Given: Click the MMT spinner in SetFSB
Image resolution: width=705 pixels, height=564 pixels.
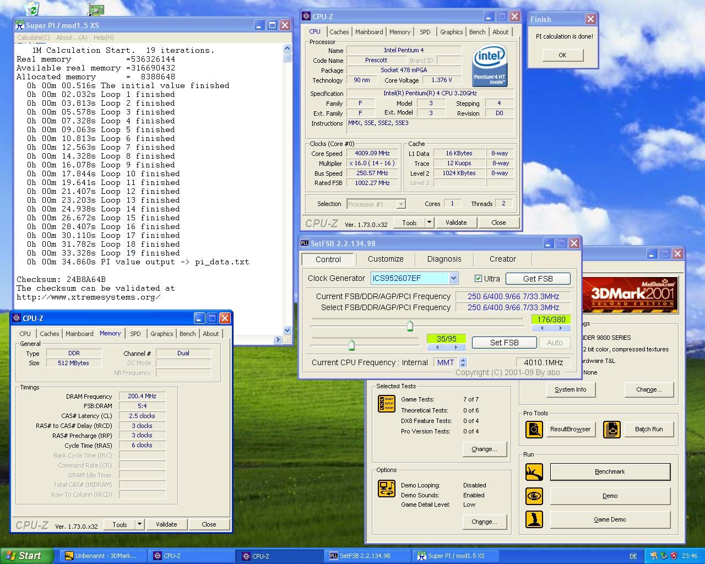Looking at the screenshot, I should 463,362.
